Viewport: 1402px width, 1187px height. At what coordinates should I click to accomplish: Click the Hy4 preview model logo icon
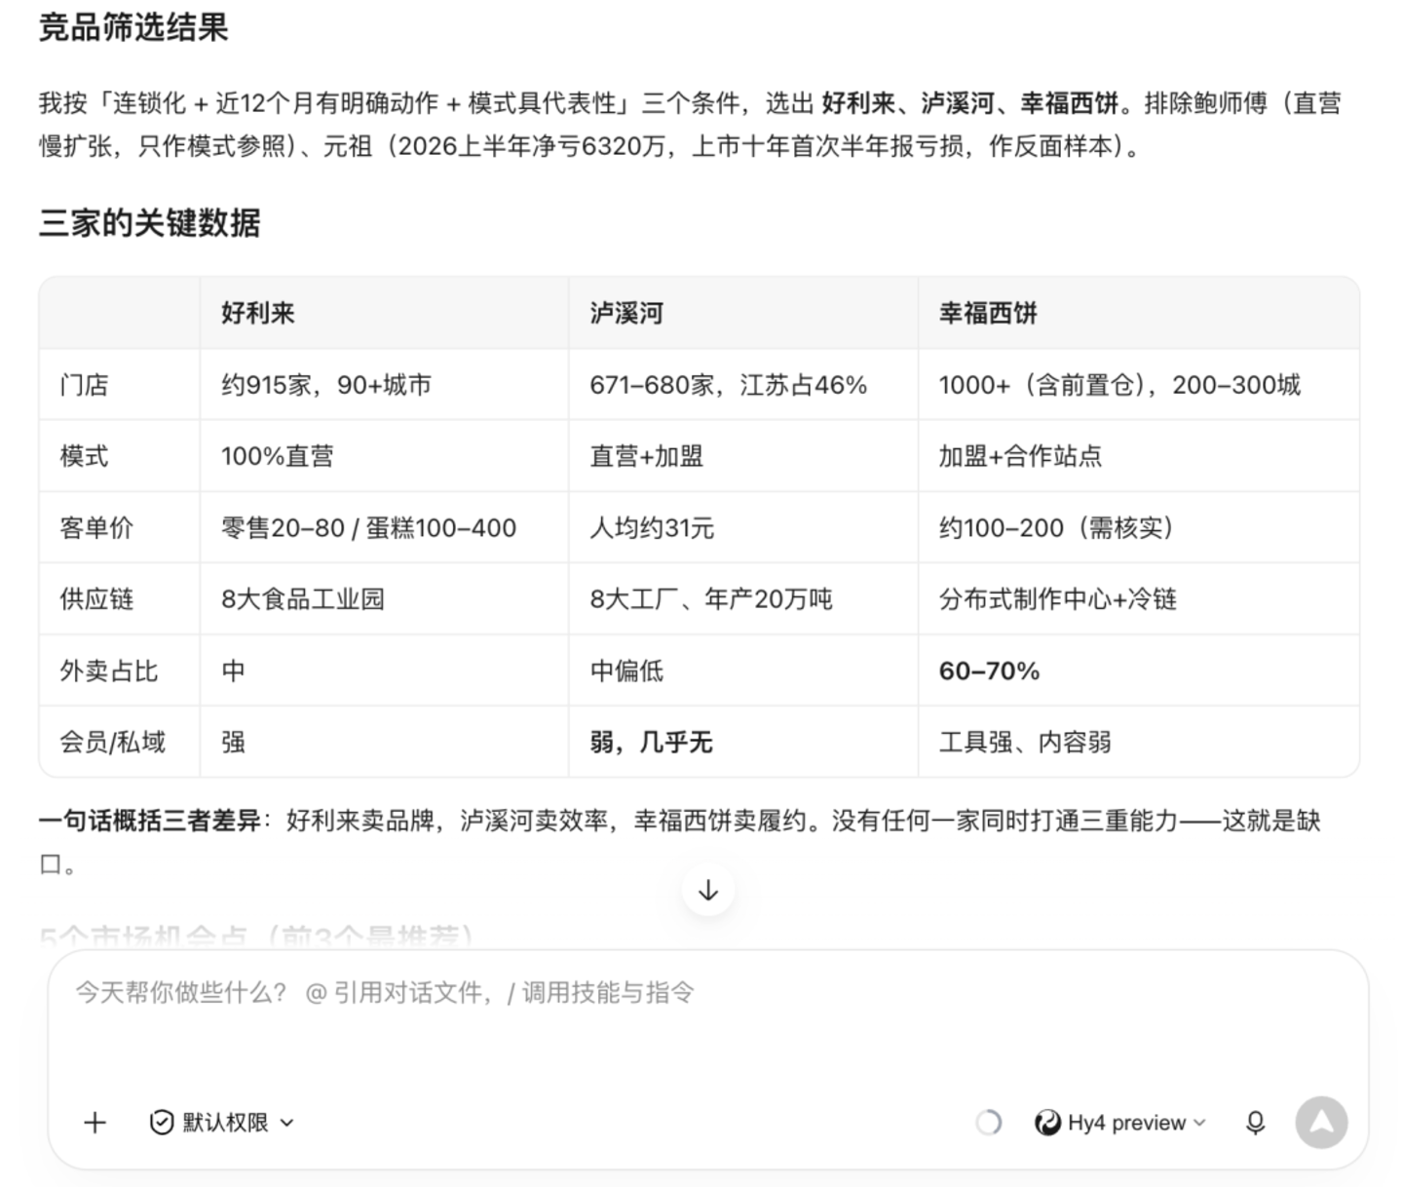click(x=1047, y=1123)
